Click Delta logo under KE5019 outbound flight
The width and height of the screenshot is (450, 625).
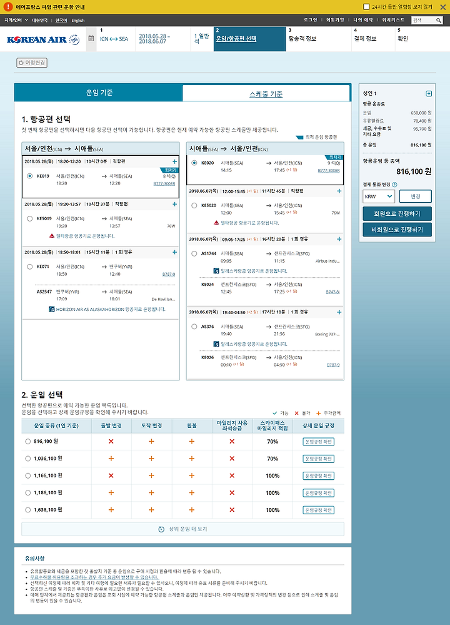[52, 236]
